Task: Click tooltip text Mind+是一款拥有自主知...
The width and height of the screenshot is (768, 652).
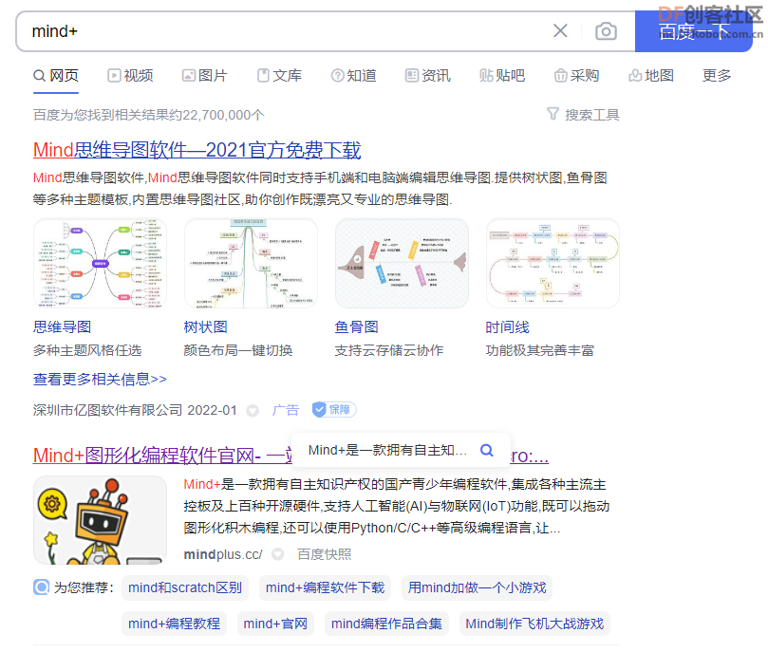Action: click(x=387, y=450)
